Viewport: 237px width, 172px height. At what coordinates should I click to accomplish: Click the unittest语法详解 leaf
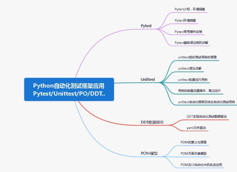click(190, 68)
